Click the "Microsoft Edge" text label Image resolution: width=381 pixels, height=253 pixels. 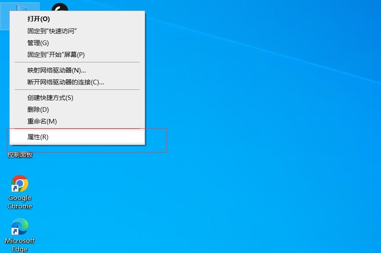click(20, 245)
